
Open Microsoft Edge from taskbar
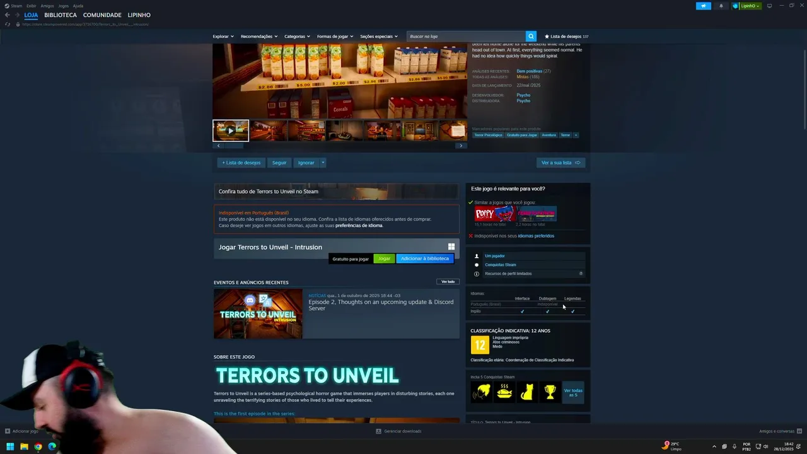[x=52, y=446]
